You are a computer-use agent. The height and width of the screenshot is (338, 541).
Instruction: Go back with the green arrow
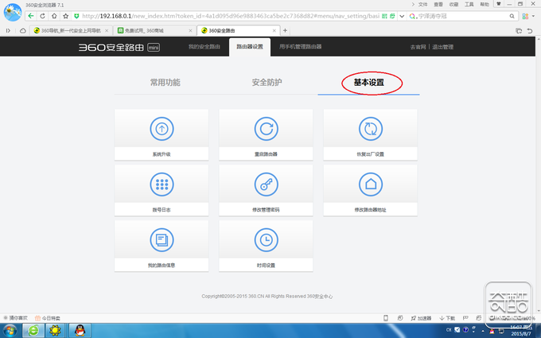[31, 16]
